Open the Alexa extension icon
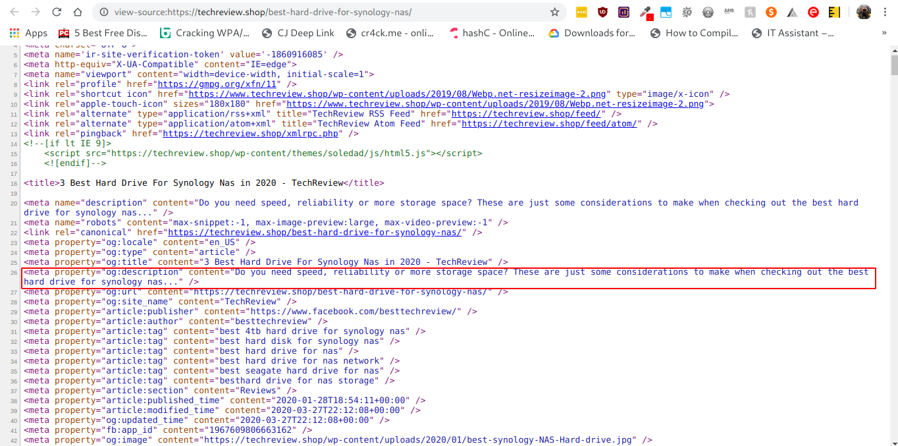 (729, 12)
